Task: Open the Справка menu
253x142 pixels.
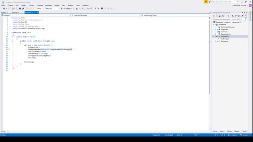Action: (x=85, y=6)
